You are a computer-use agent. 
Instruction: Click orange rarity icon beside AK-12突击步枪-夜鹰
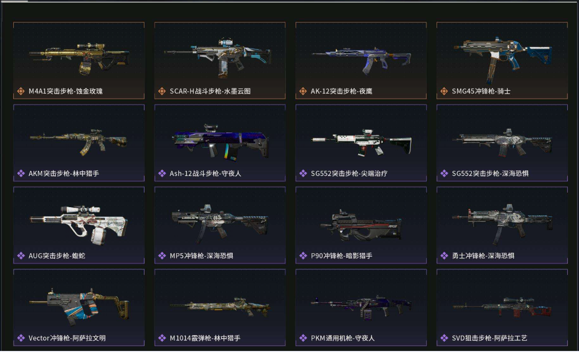(x=303, y=91)
